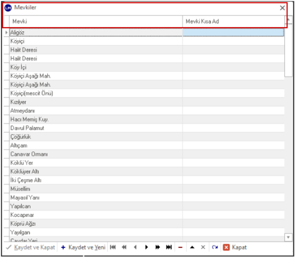Viewport: 295px width, 258px height.
Task: Click the Mevki Kısa Ad column header
Action: click(x=233, y=21)
